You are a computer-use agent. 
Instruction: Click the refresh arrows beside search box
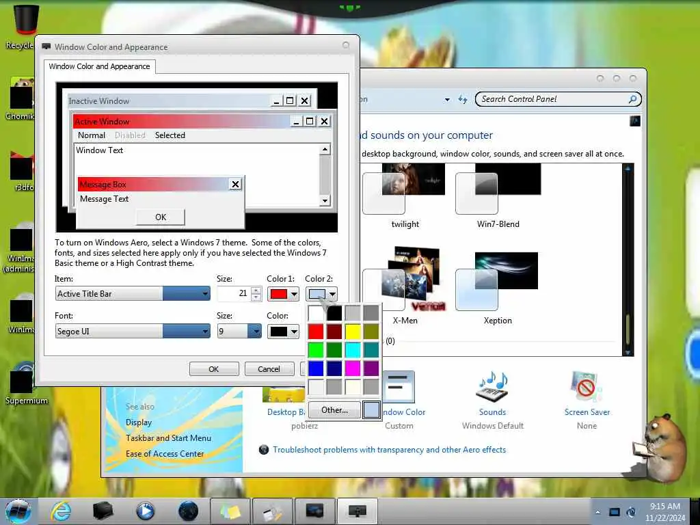[x=463, y=100]
